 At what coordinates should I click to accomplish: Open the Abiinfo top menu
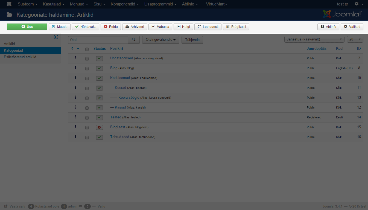189,4
